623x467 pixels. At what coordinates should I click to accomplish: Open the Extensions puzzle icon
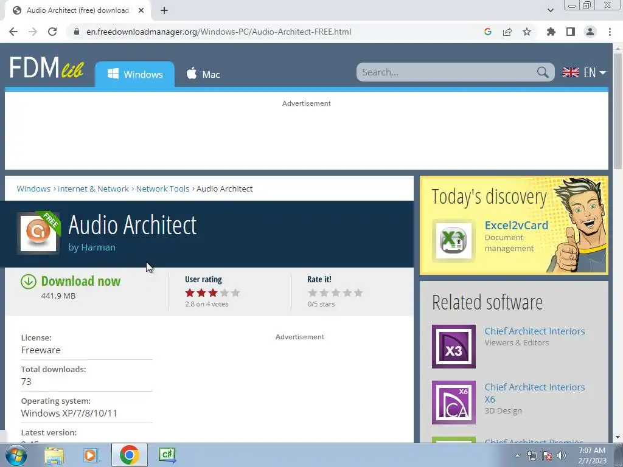click(x=551, y=32)
